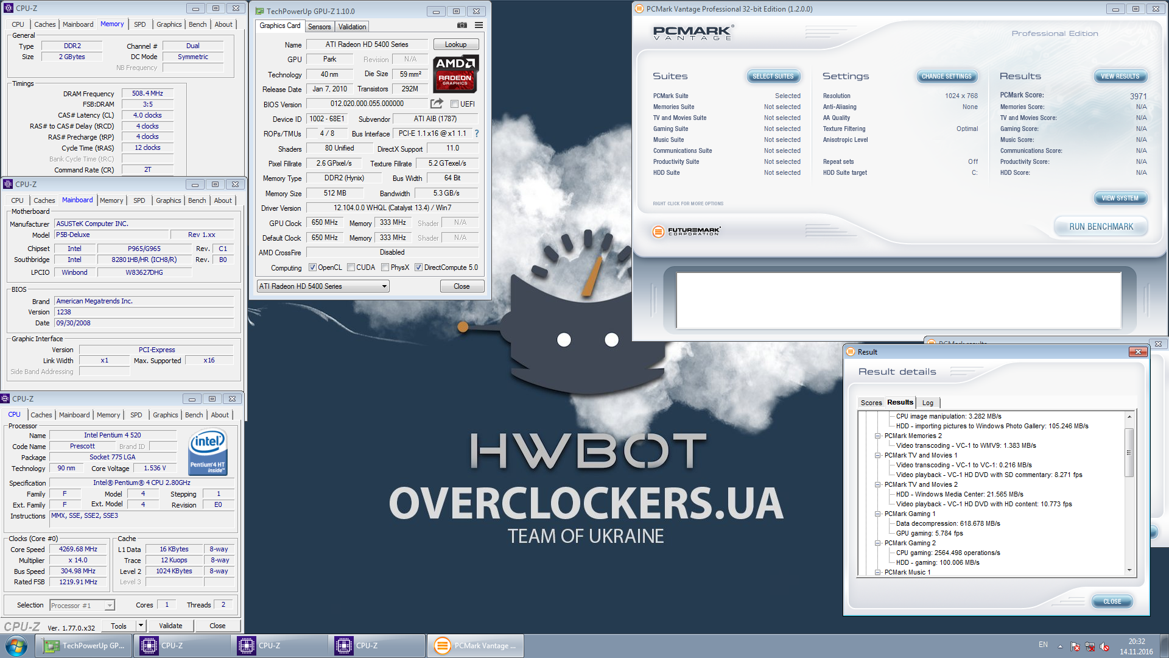Open Bench tab in the CPU-Z Mainboard window
The image size is (1169, 658).
197,200
